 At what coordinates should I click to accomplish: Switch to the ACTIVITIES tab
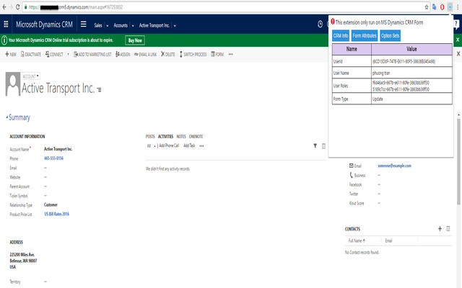click(165, 136)
